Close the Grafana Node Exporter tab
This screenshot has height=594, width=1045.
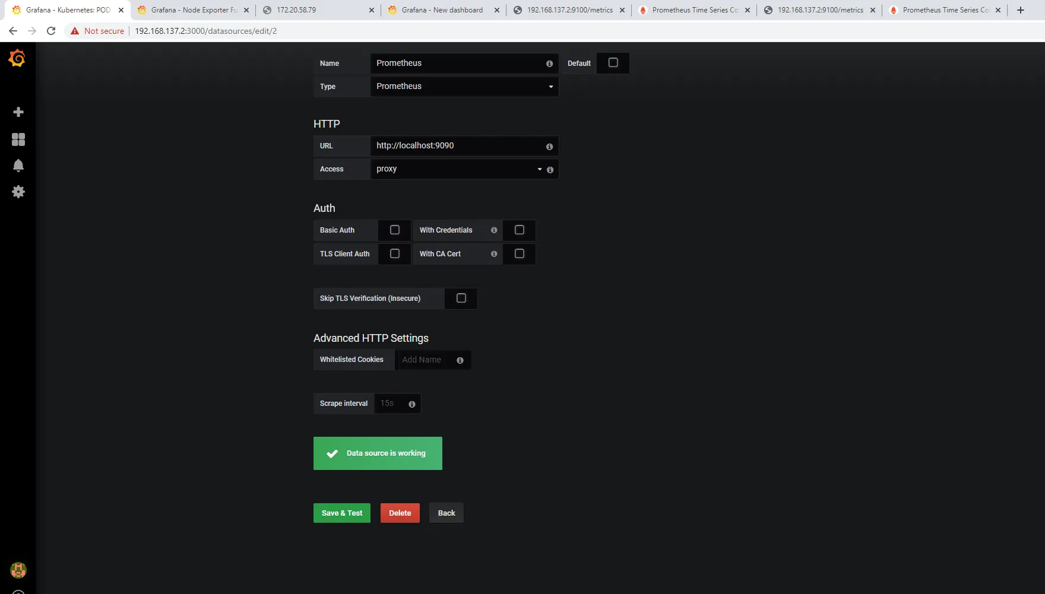(246, 10)
